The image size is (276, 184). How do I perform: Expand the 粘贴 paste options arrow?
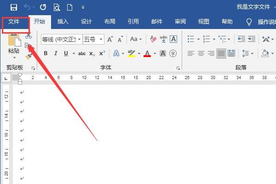click(14, 57)
